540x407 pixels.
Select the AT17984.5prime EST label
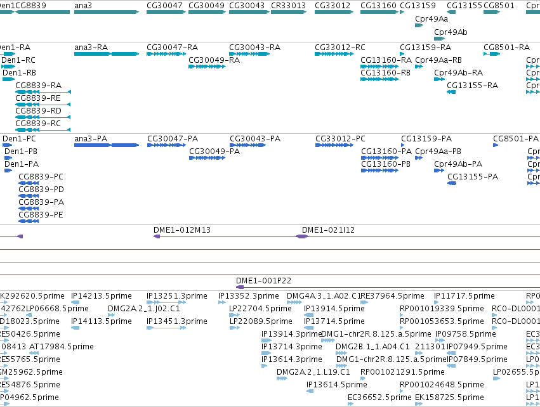pyautogui.click(x=62, y=346)
